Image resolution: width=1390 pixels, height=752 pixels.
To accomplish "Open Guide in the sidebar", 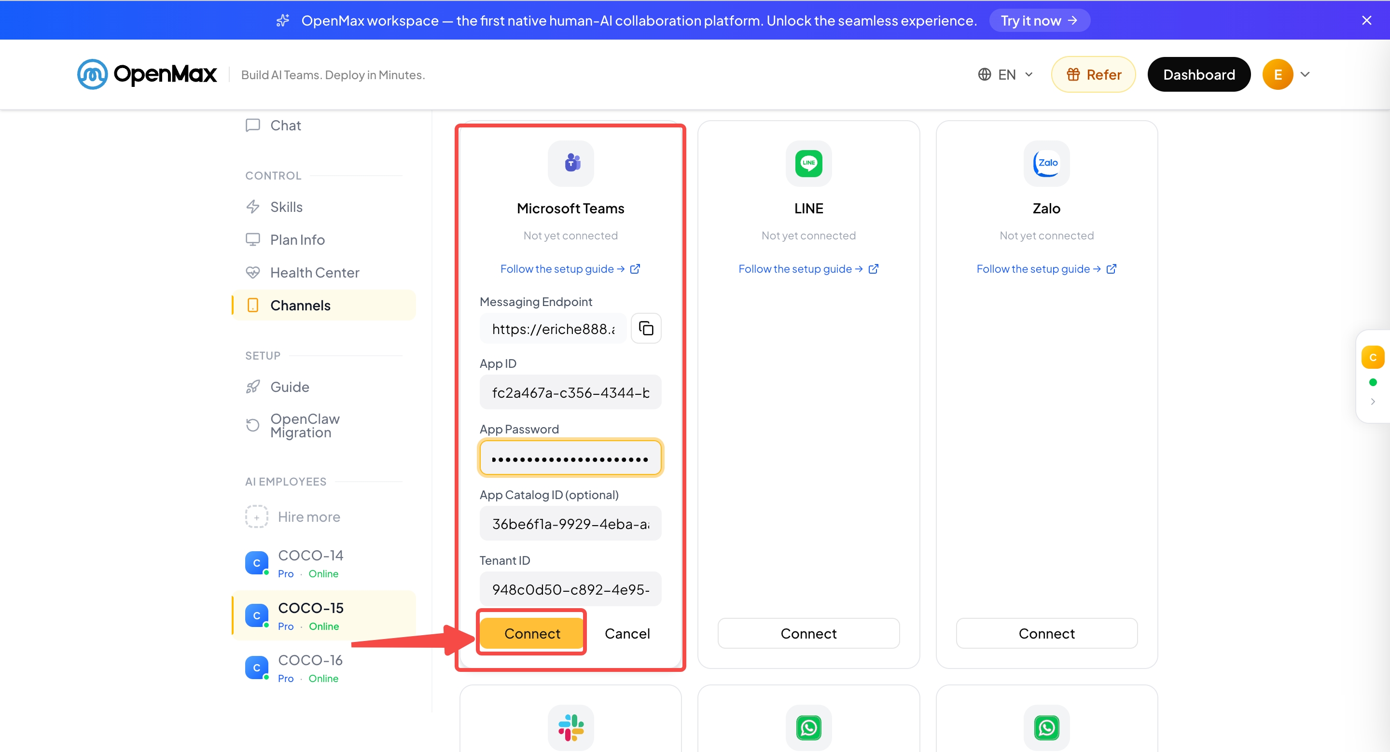I will click(324, 387).
